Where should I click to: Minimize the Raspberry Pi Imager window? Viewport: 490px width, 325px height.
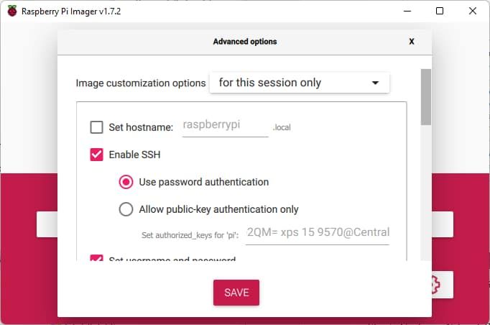pyautogui.click(x=407, y=11)
